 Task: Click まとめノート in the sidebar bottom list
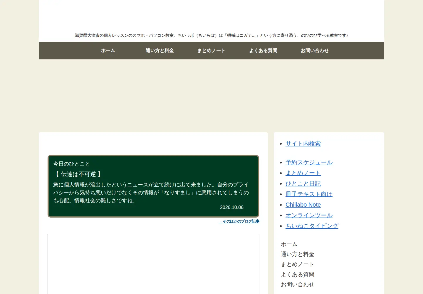point(298,264)
